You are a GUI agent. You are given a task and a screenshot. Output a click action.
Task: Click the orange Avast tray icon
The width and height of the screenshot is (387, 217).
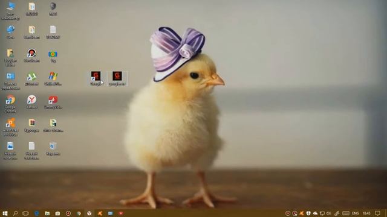click(x=302, y=213)
